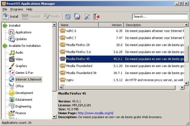The width and height of the screenshot is (190, 126).
Task: Select the Games & Fun label
Action: coord(24,73)
